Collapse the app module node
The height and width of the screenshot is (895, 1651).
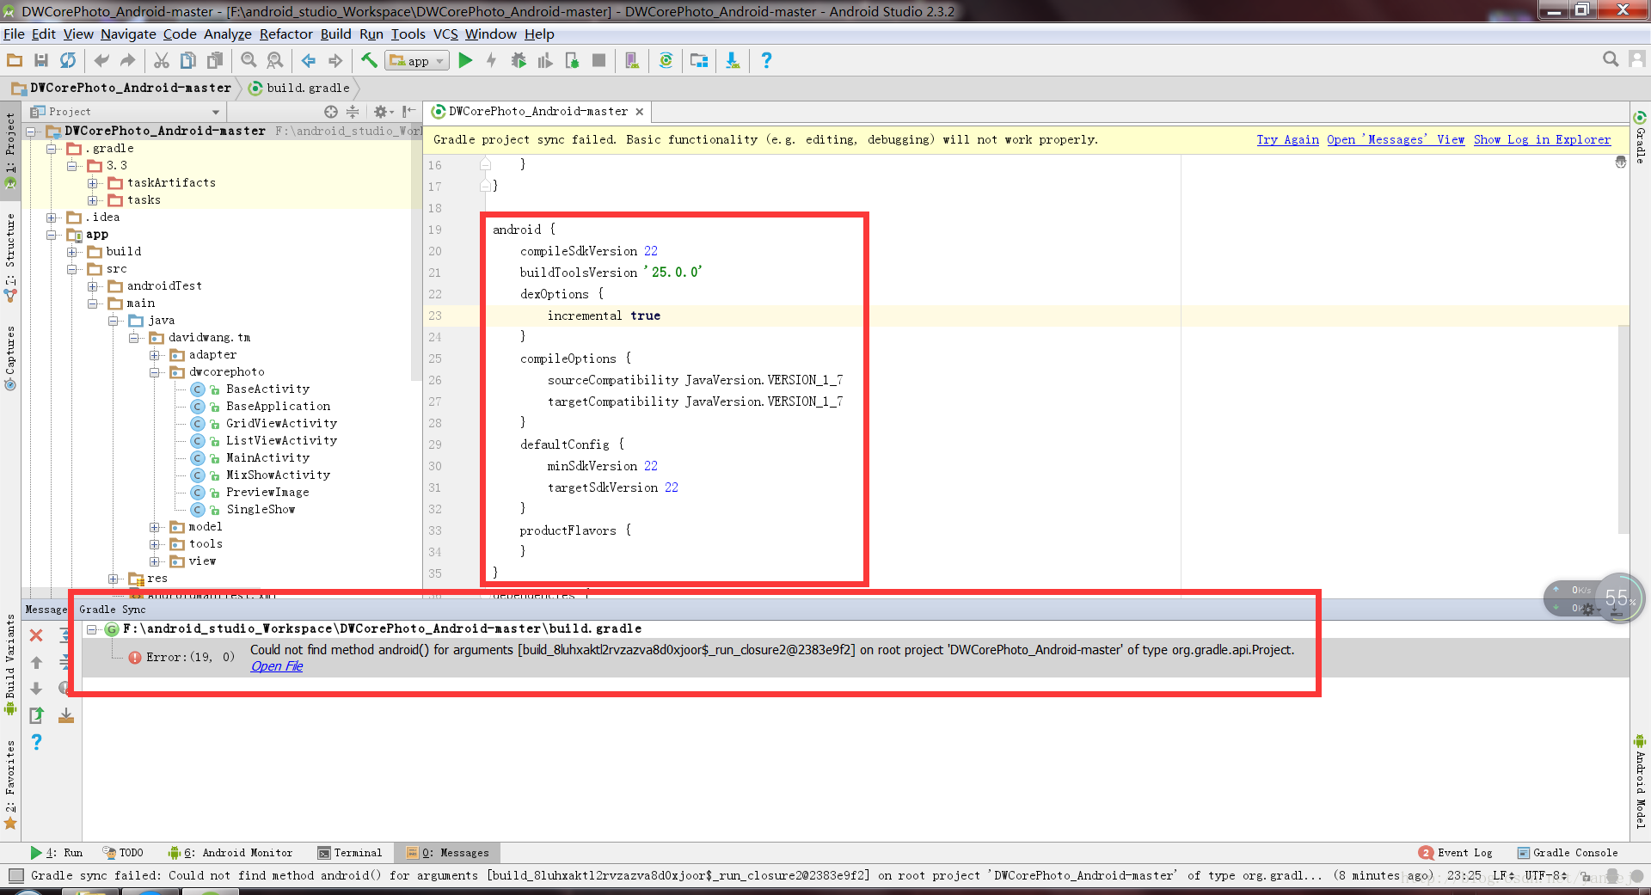pyautogui.click(x=52, y=235)
